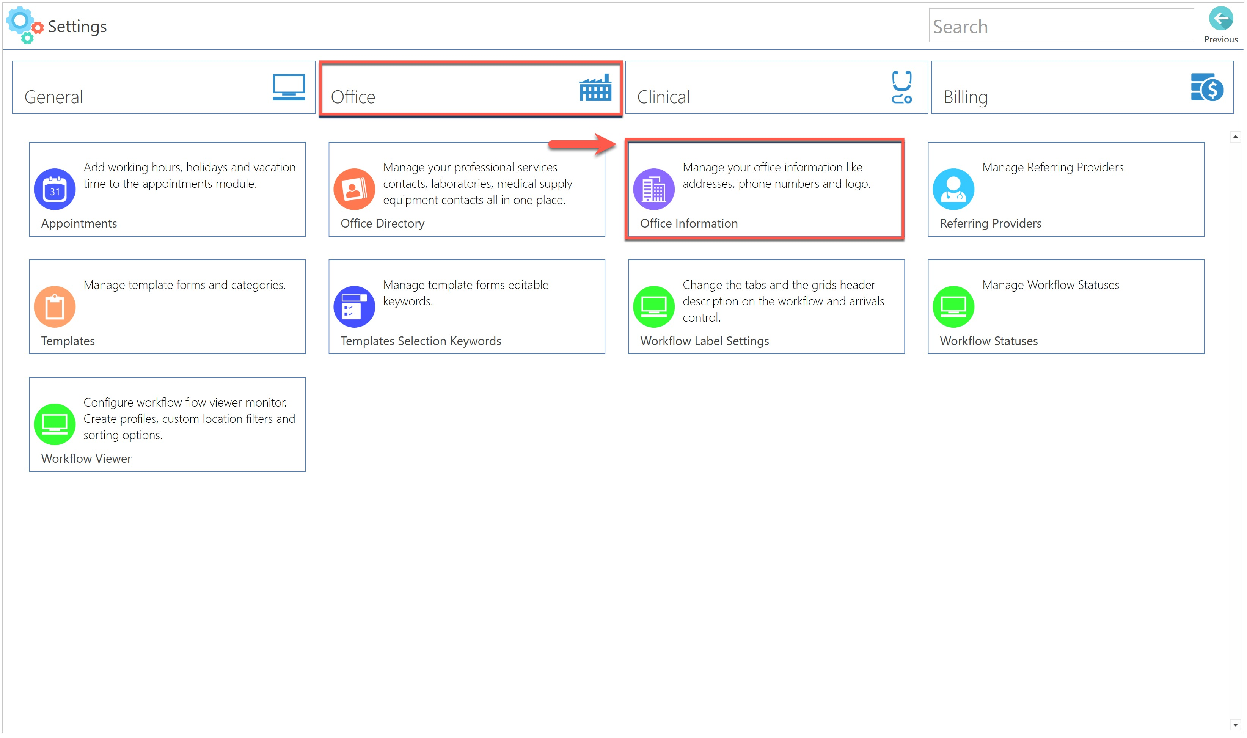This screenshot has width=1247, height=738.
Task: Open the Templates Selection Keywords label
Action: pos(421,341)
